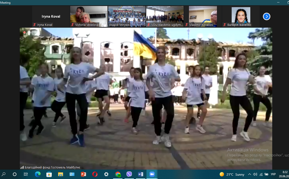Open Opera browser from taskbar
Screen dimensions: 289x179
(x=95, y=174)
